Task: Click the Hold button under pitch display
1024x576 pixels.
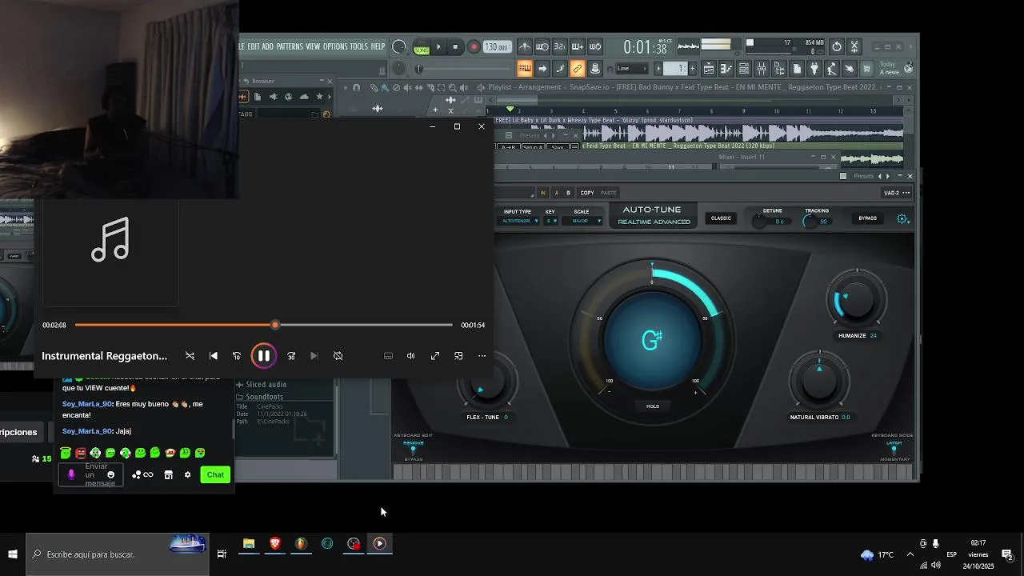Action: tap(653, 406)
